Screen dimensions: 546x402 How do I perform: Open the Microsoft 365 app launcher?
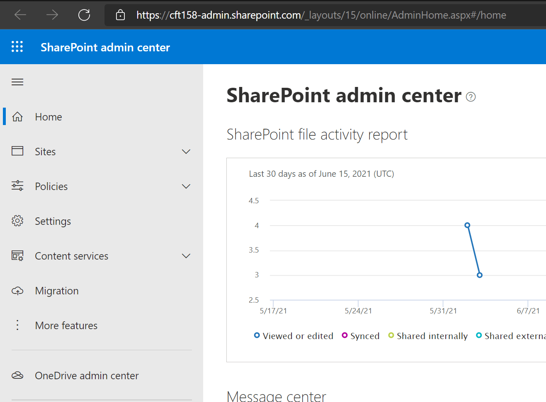point(17,46)
